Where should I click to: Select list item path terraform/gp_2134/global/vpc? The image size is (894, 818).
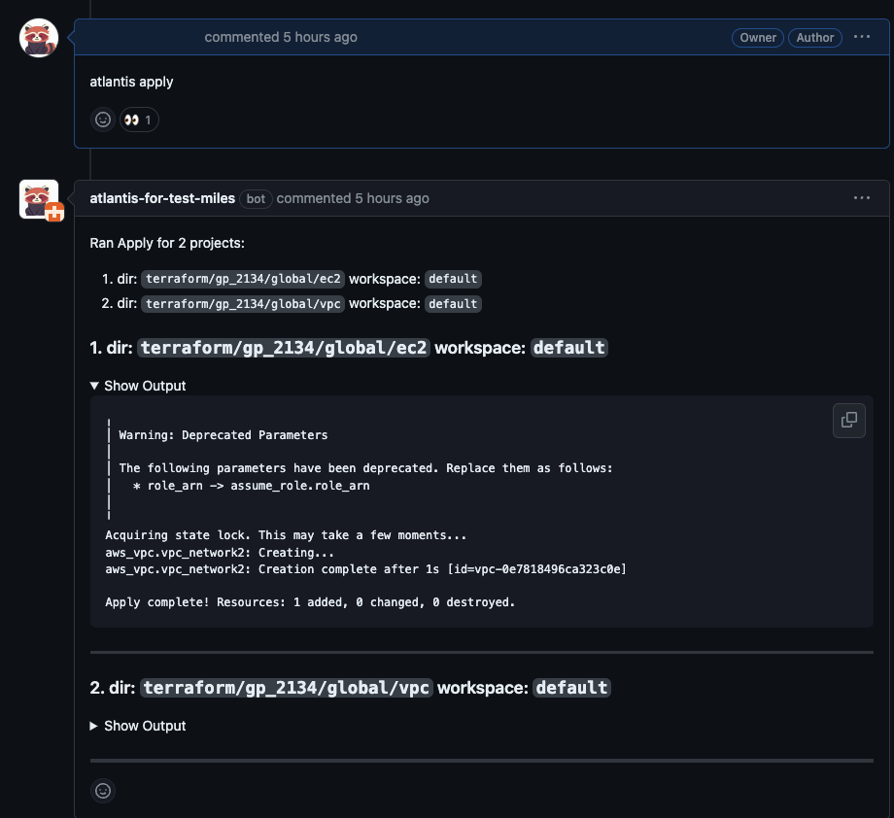click(243, 304)
